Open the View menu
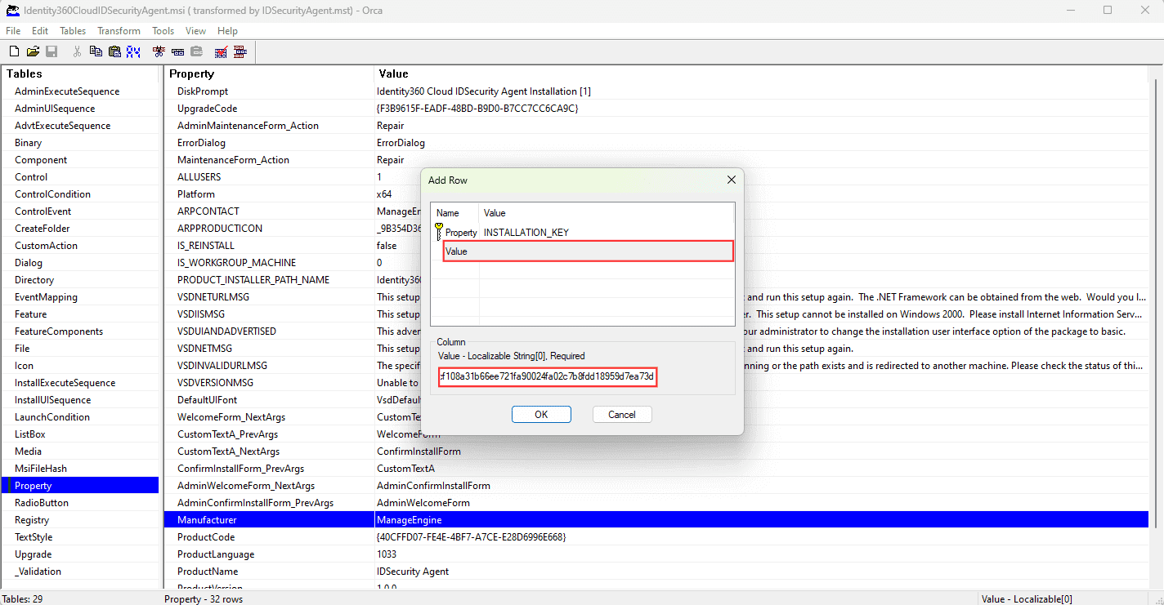Image resolution: width=1164 pixels, height=605 pixels. [196, 31]
